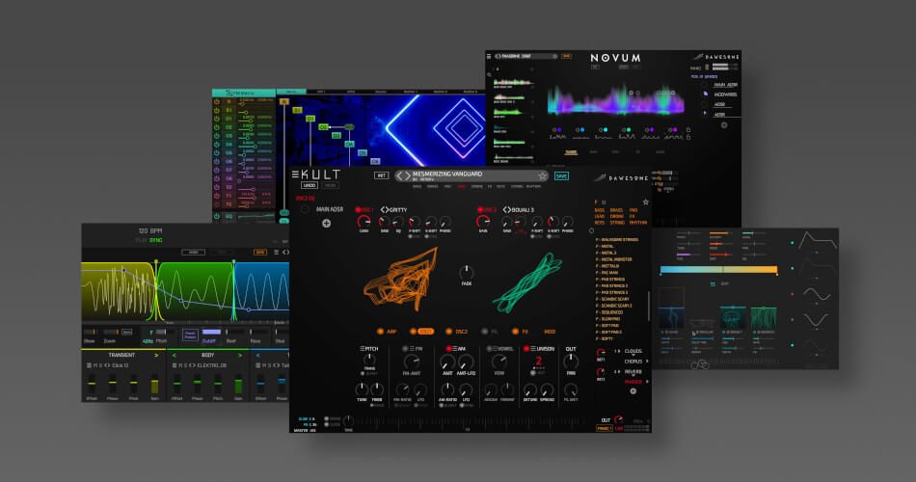Enable the ARP toggle
Screen dimensions: 916x482
381,331
